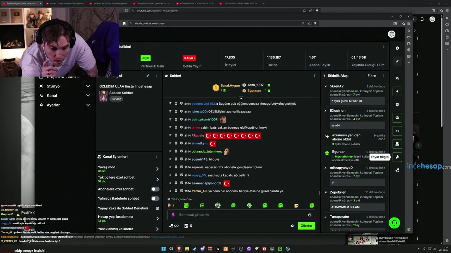Toggle the lightning activity feed sidebar icon
This screenshot has height=253, width=451.
pos(397,91)
